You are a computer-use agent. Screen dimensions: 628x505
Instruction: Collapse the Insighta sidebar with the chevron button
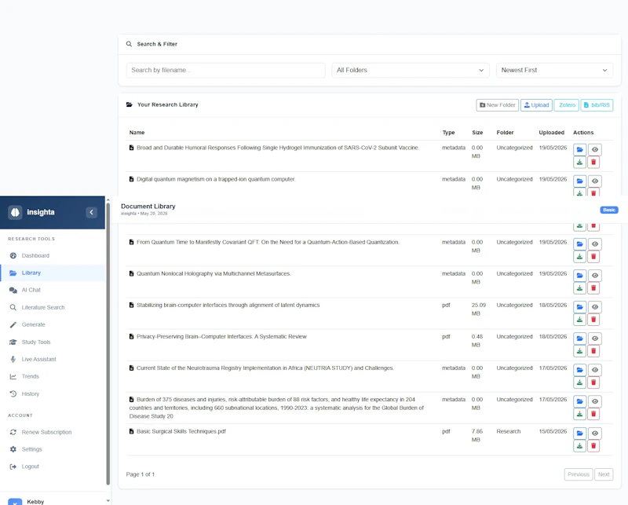tap(91, 212)
